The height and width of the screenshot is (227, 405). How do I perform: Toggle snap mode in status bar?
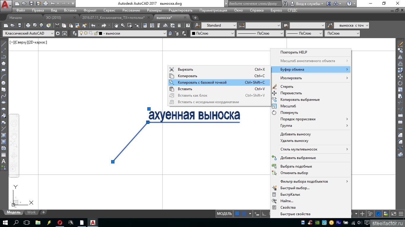click(244, 214)
